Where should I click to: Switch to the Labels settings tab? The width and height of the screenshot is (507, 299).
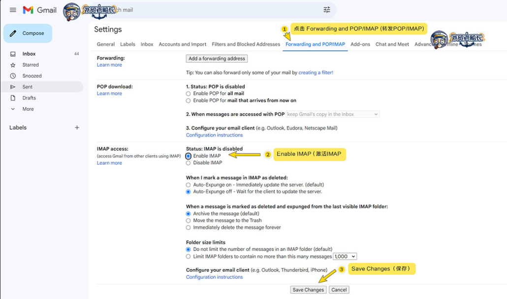[127, 44]
